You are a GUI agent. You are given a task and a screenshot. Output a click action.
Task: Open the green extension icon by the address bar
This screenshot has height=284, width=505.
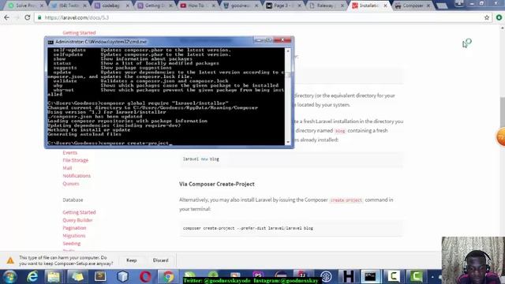(x=499, y=17)
